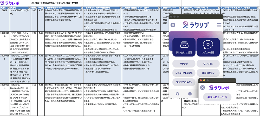260x116 pixels.
Task: Click the X icon beside ラクリプ logo
Action: (173, 25)
